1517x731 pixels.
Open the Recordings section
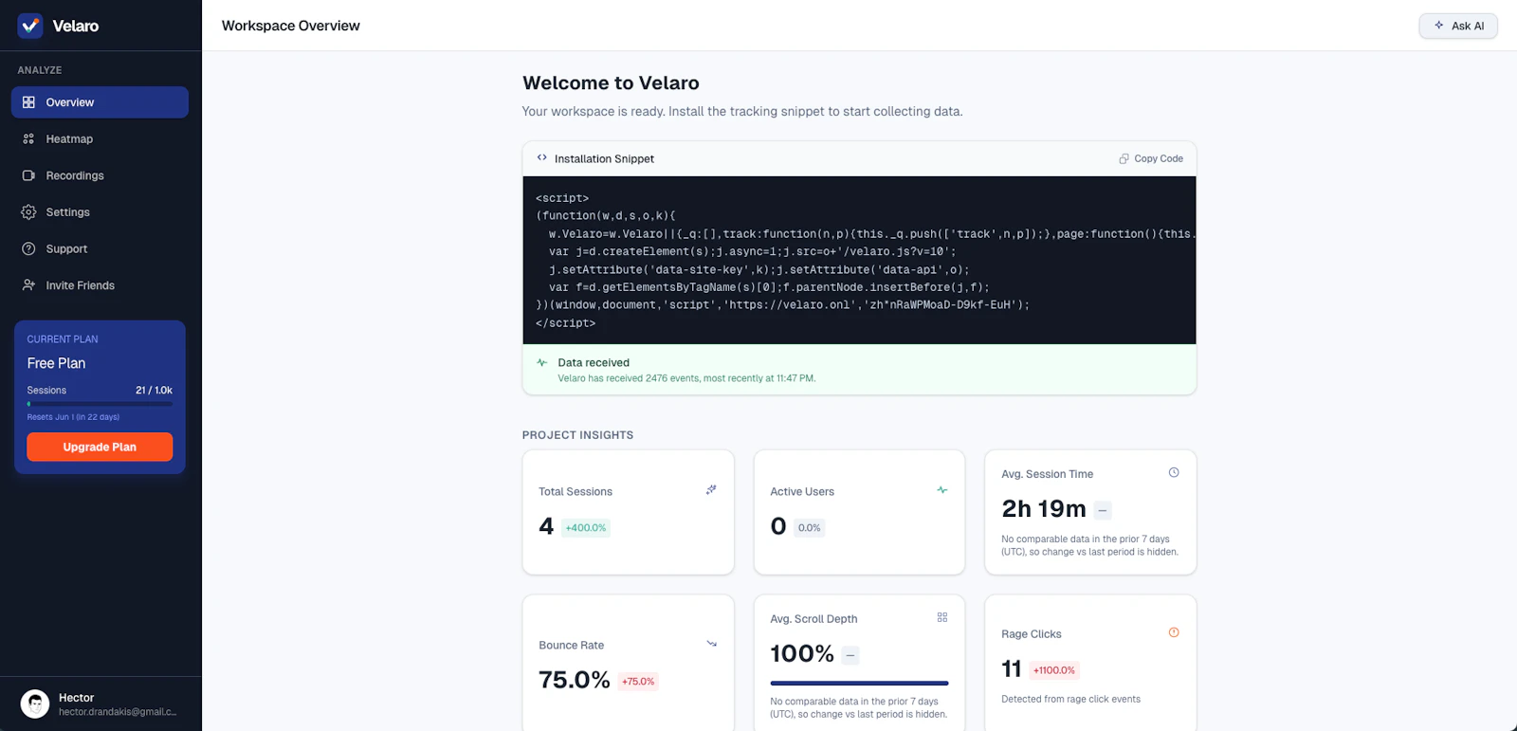pyautogui.click(x=100, y=175)
